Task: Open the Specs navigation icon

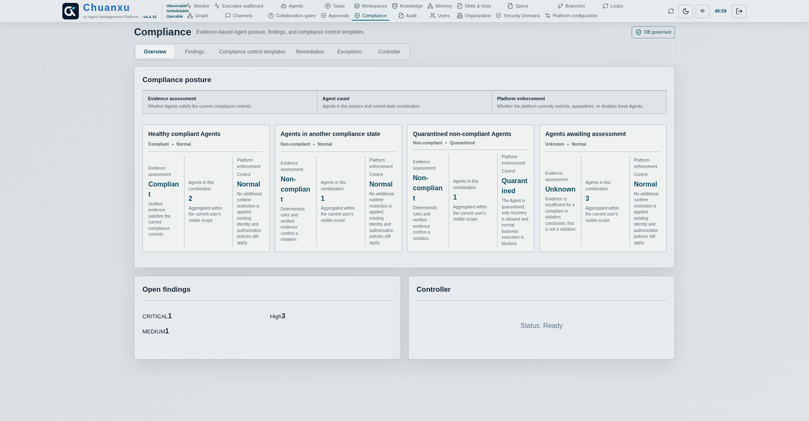Action: click(510, 6)
